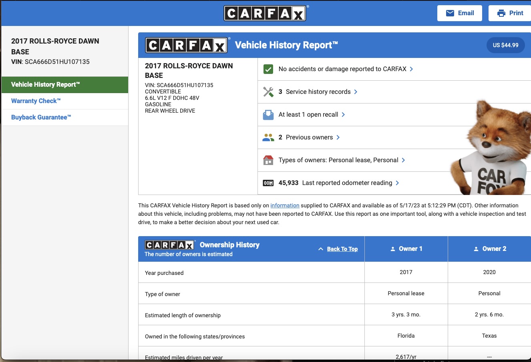Viewport: 531px width, 362px height.
Task: Expand Last reported odometer reading chevron
Action: point(397,183)
